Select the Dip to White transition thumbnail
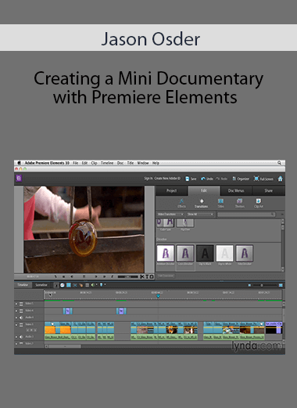Screen dimensions: 297x408 click(x=225, y=253)
